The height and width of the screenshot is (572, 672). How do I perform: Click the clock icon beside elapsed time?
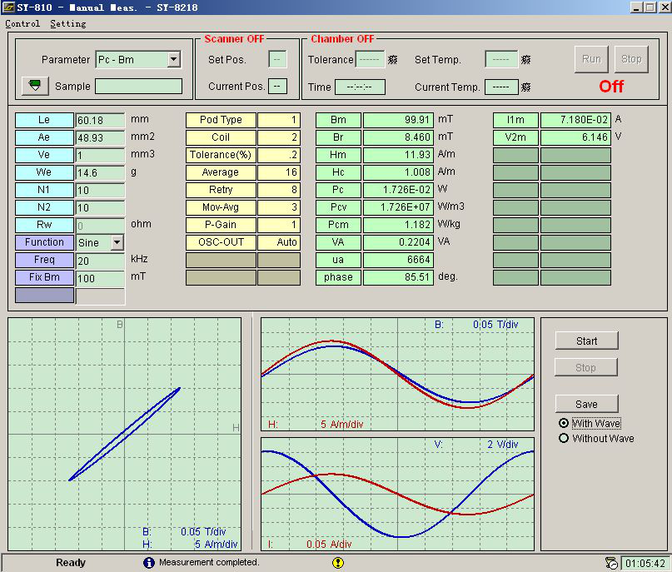tap(611, 563)
